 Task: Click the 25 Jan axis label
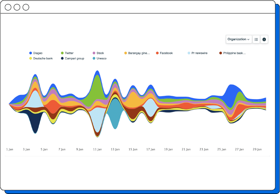pyautogui.click(x=222, y=149)
